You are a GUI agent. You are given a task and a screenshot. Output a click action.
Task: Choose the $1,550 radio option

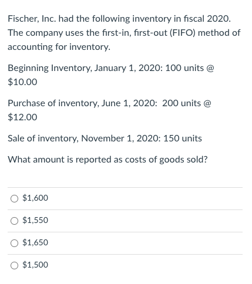(14, 221)
